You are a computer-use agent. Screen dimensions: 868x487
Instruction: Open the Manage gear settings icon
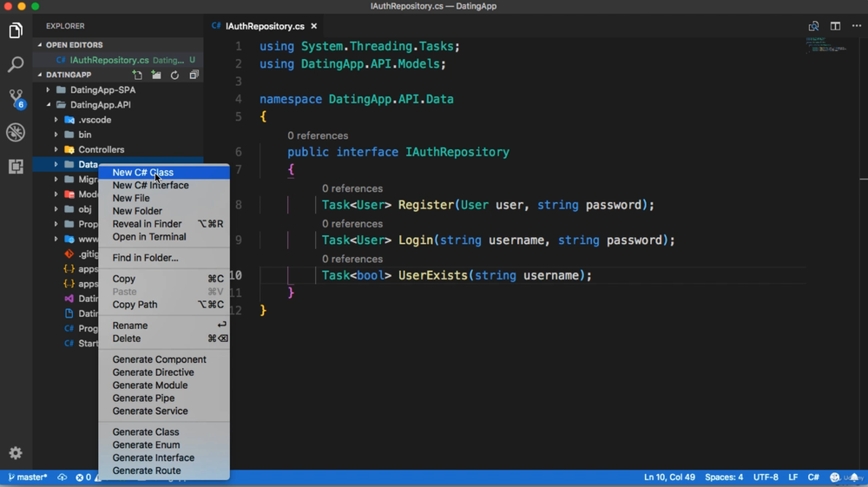(16, 452)
